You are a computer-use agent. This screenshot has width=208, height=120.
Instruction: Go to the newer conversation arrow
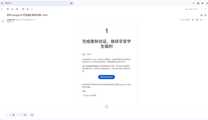[x=201, y=9]
